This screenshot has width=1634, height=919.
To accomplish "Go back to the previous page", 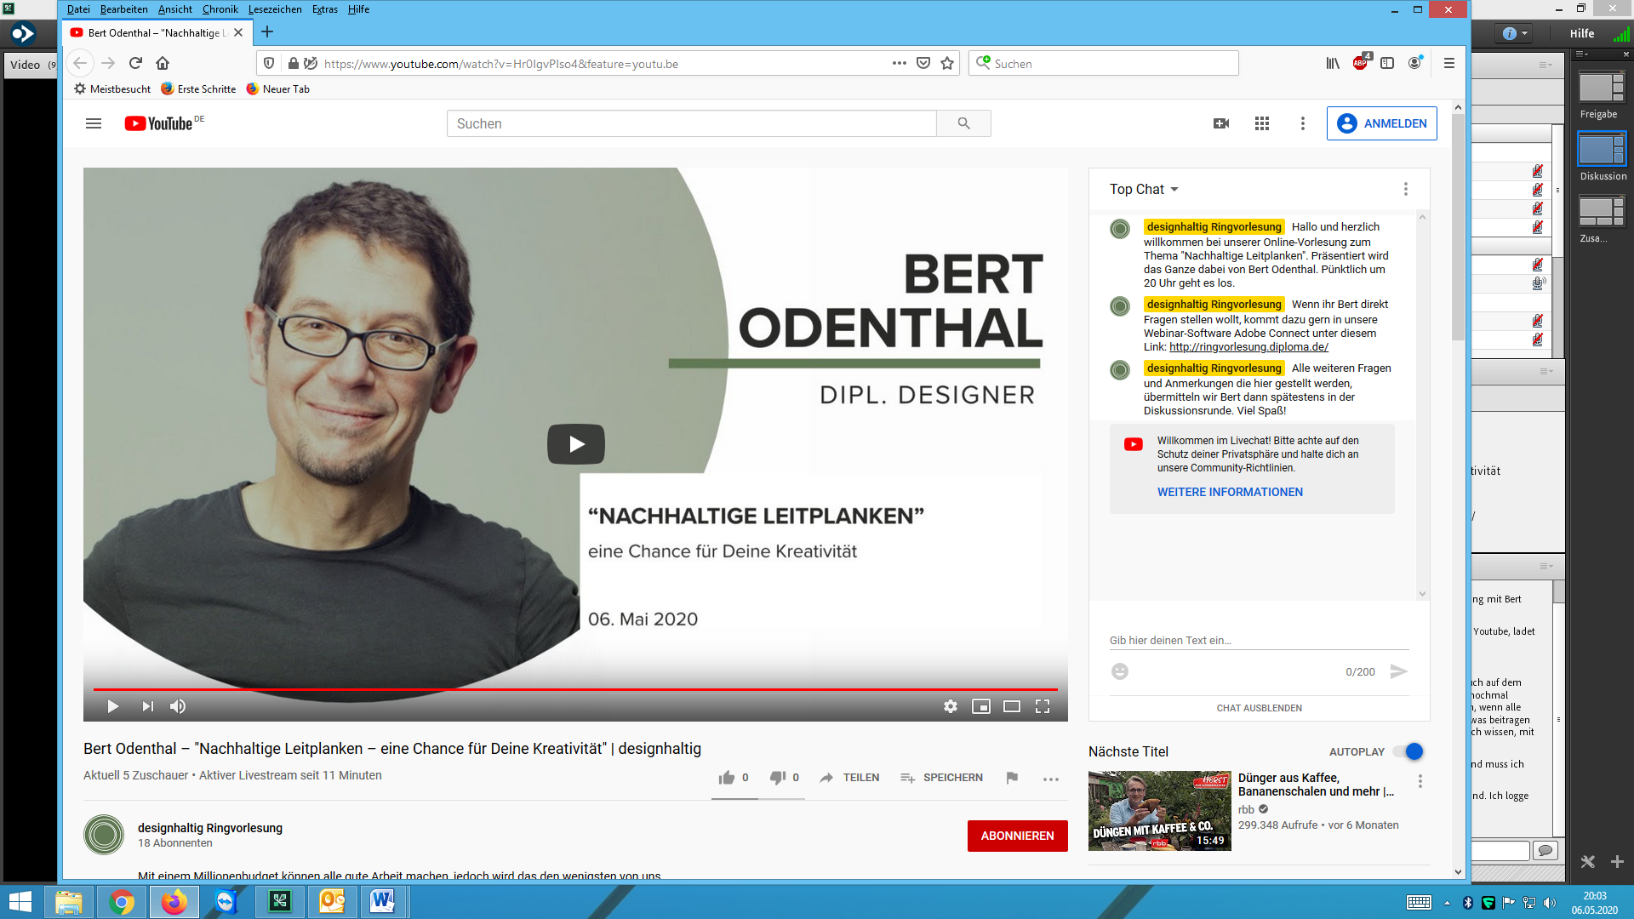I will [80, 63].
